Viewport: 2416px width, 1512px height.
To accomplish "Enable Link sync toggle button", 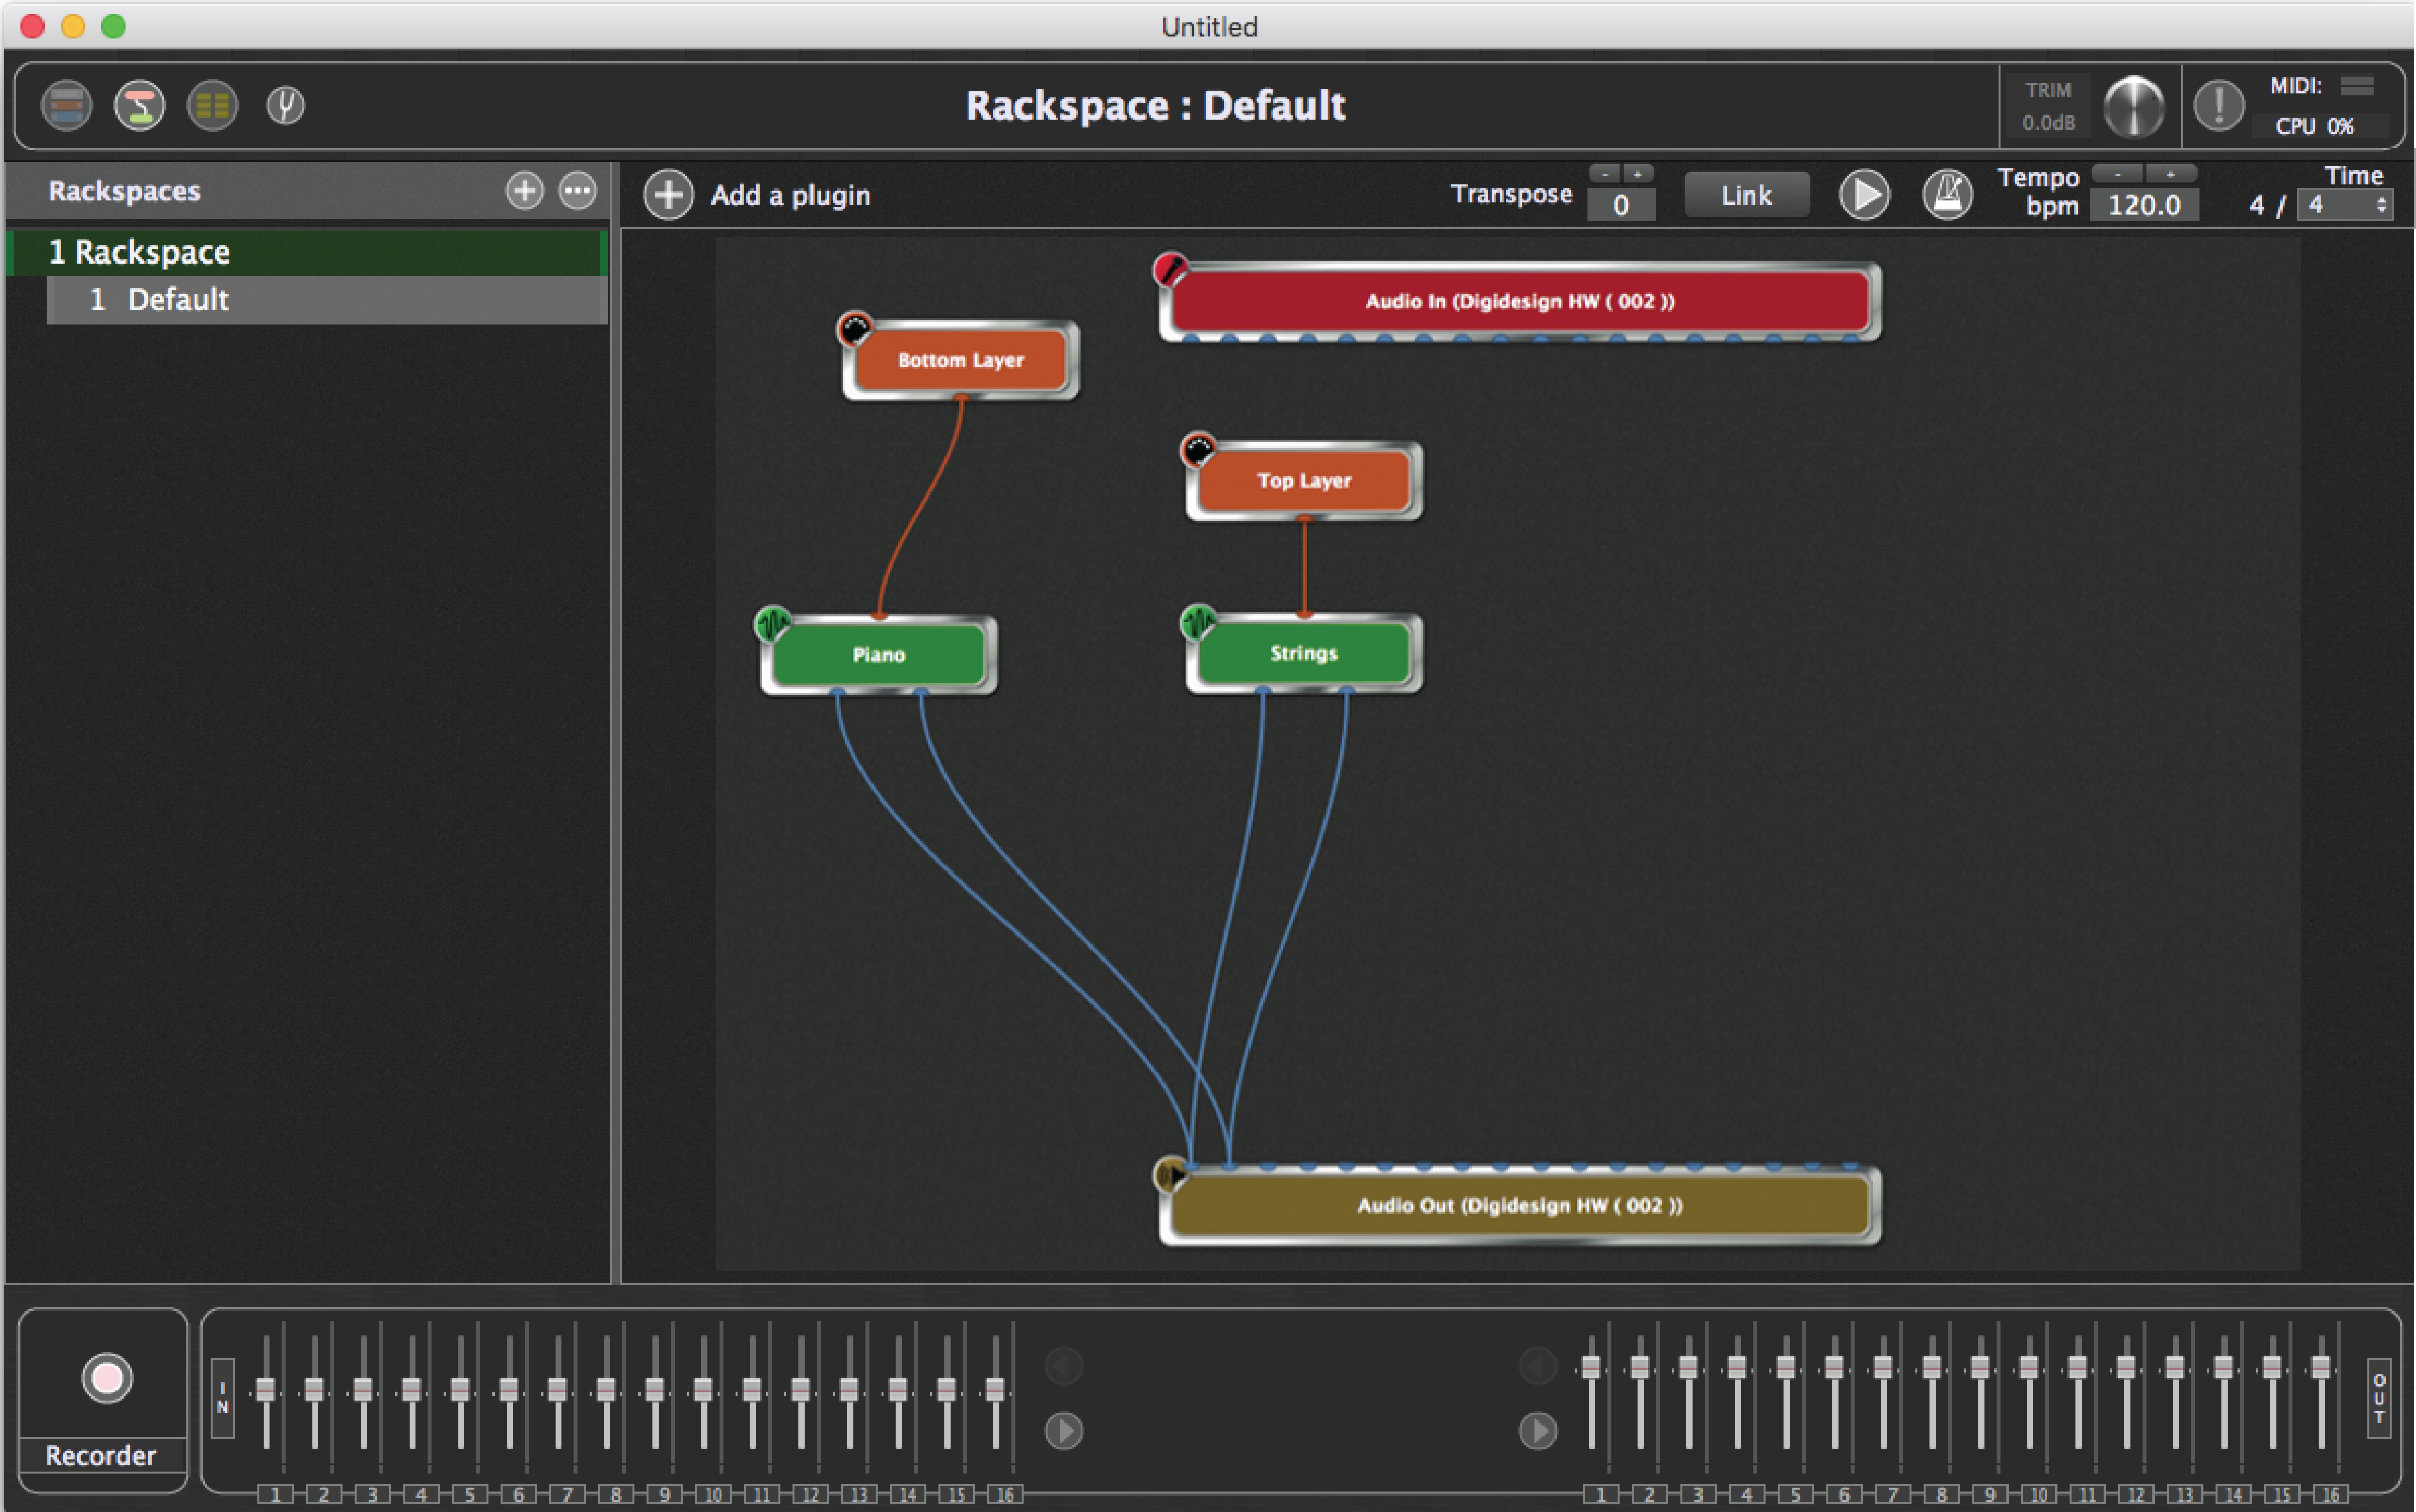I will pos(1744,193).
